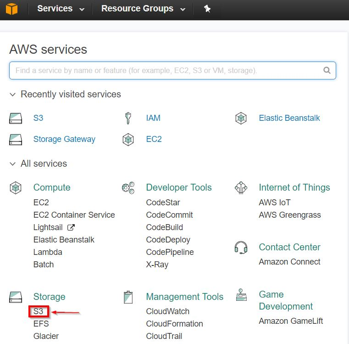The width and height of the screenshot is (349, 344).
Task: Open the Services dropdown menu
Action: (61, 9)
